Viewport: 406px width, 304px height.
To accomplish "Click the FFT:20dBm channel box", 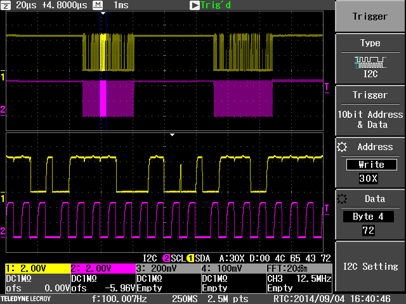I will [x=298, y=268].
